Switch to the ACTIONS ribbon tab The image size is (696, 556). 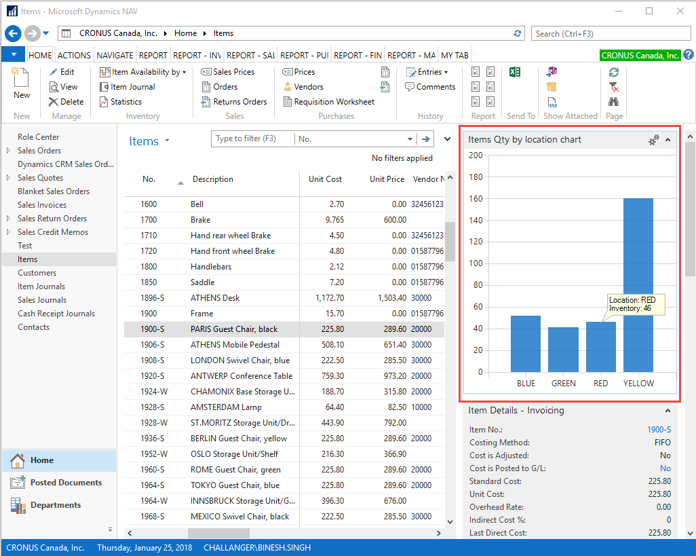pos(73,54)
